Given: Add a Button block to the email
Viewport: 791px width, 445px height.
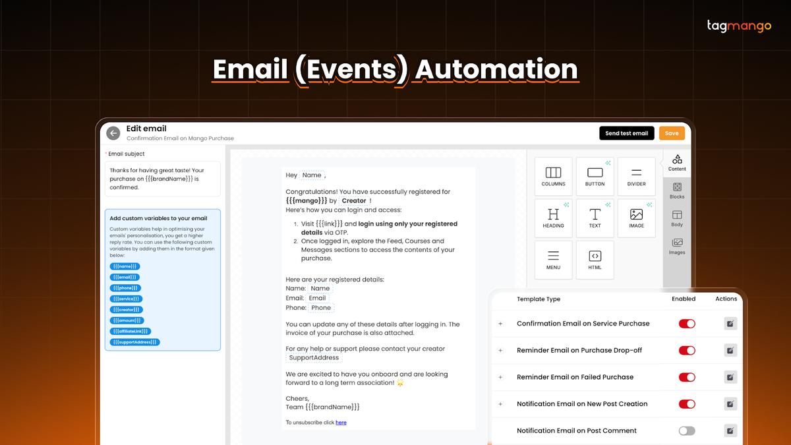Looking at the screenshot, I should (x=595, y=175).
